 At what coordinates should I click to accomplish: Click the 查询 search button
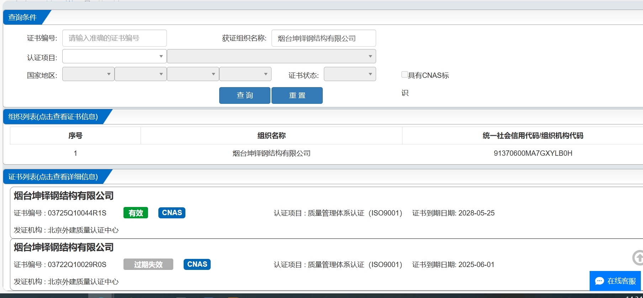[245, 95]
